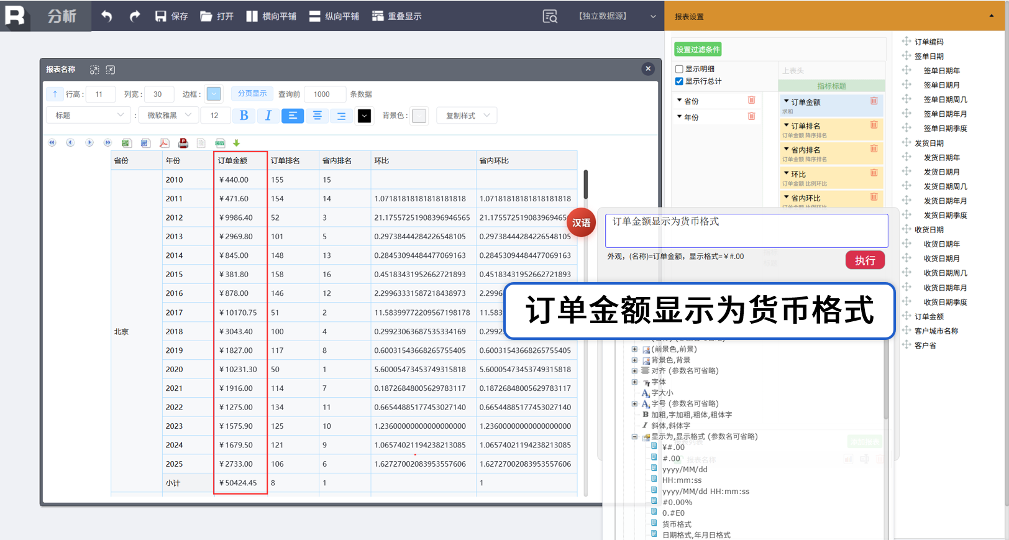Click 横向平铺 in the top menu
The image size is (1009, 540).
coord(271,16)
